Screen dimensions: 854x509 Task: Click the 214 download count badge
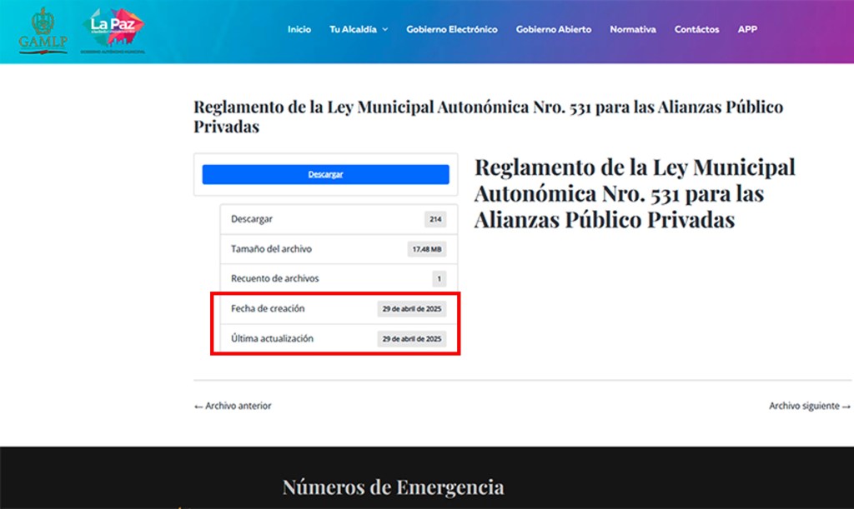click(x=435, y=219)
